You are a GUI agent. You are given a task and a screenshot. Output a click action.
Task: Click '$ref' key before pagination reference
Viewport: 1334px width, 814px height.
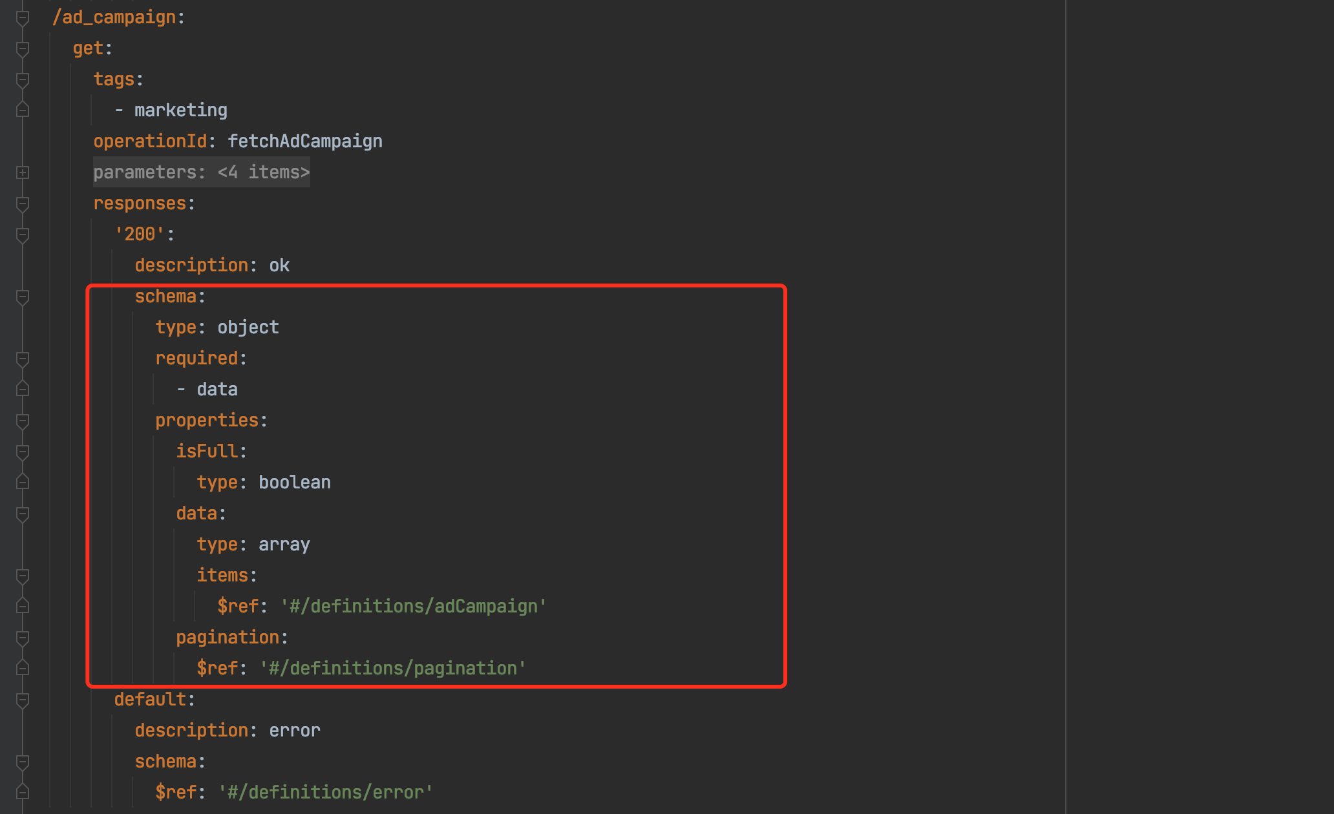217,669
